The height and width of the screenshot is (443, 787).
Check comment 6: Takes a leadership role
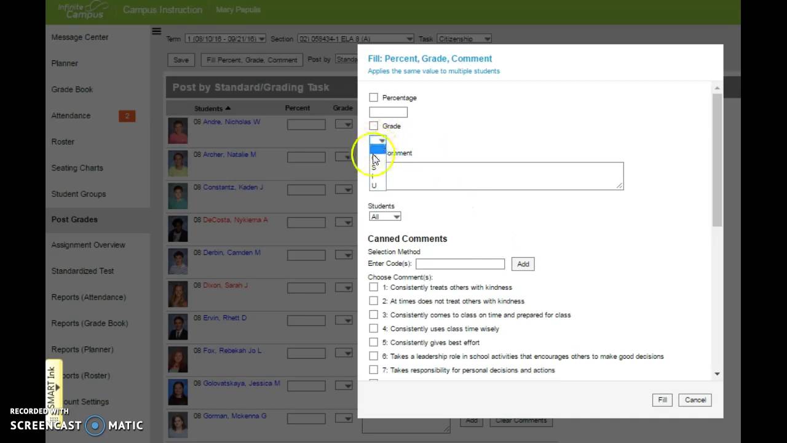(373, 356)
